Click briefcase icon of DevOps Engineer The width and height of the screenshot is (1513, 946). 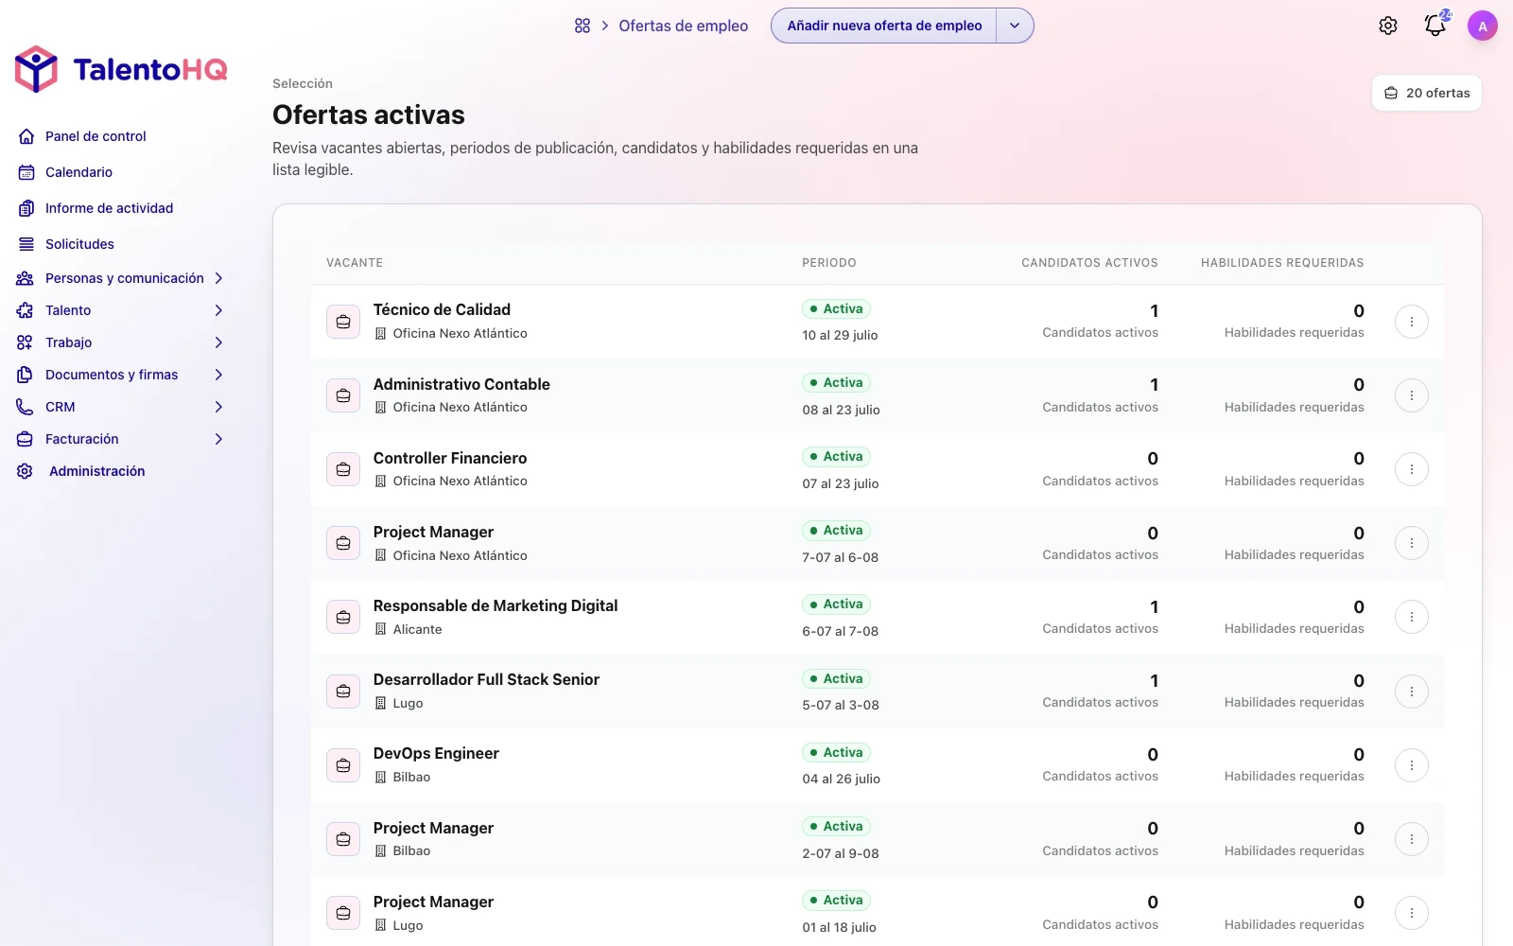(x=343, y=765)
